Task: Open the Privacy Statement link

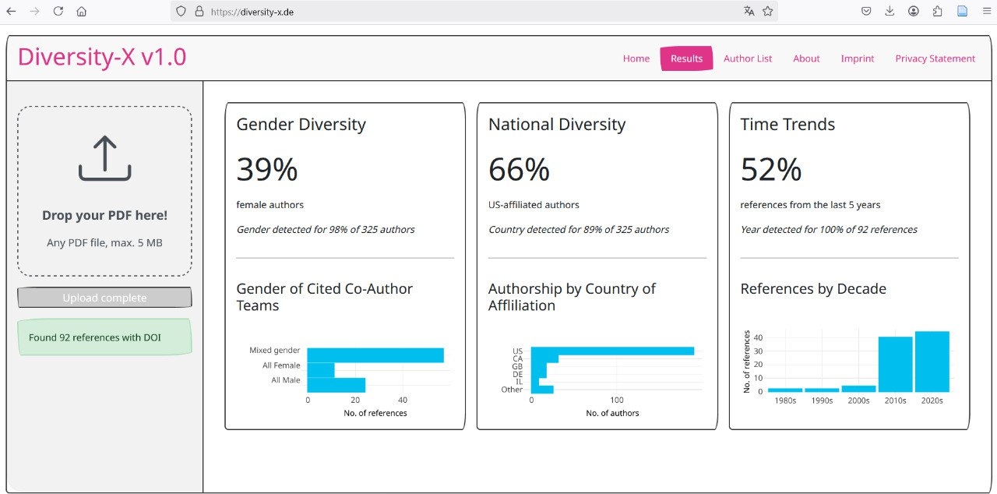Action: pyautogui.click(x=935, y=58)
